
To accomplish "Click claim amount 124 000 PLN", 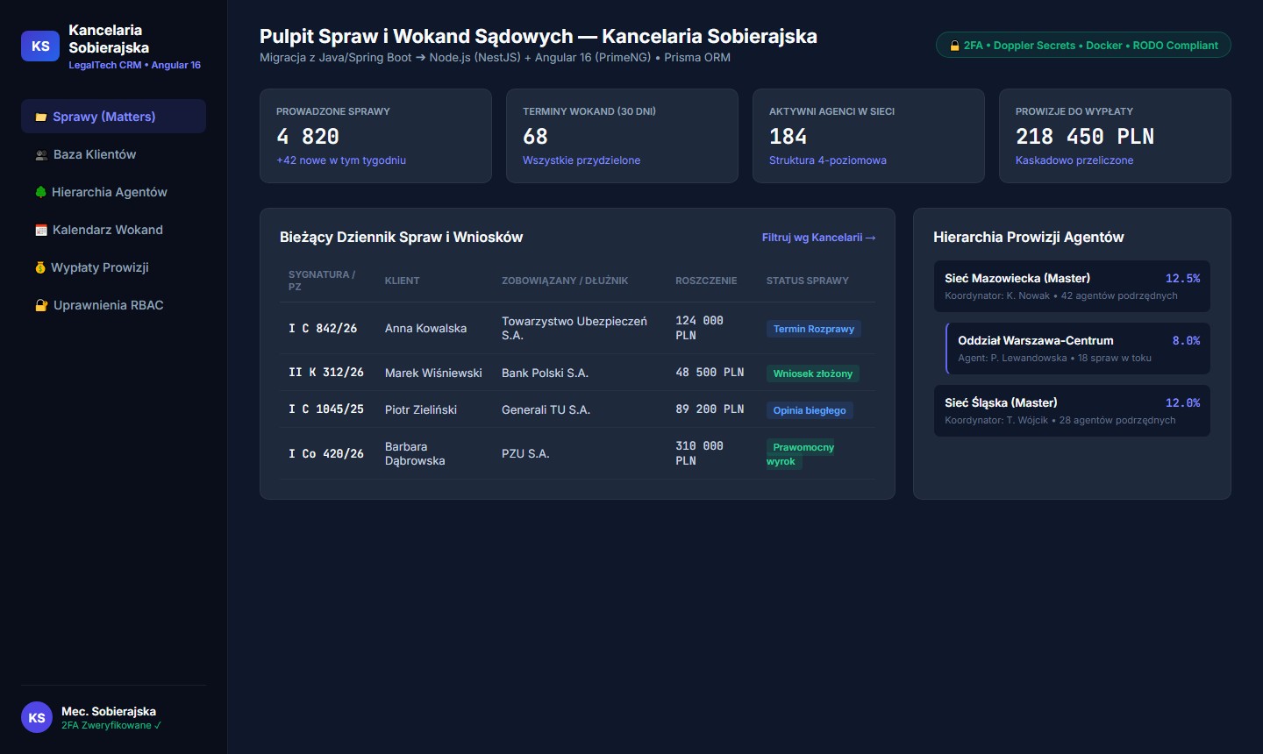I will [x=699, y=329].
